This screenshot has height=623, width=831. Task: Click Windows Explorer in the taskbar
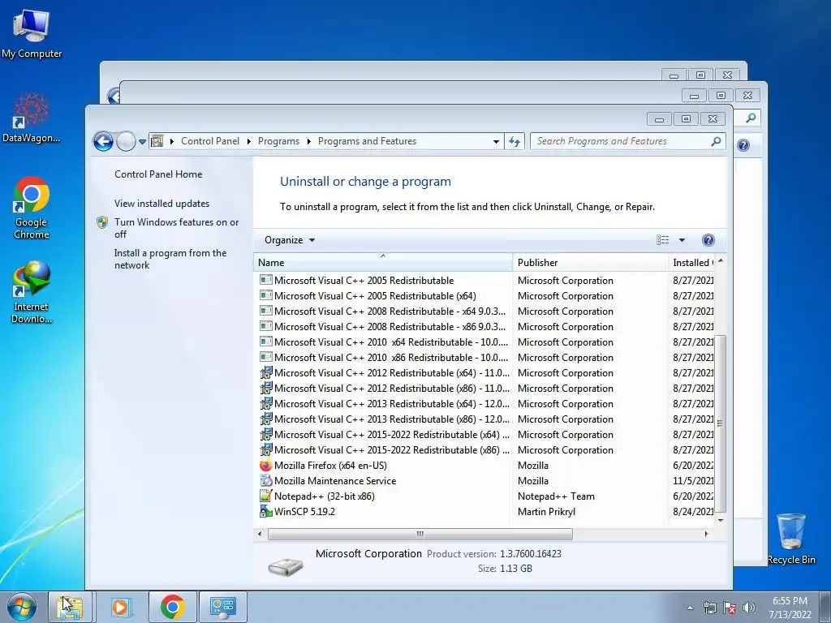(x=70, y=607)
